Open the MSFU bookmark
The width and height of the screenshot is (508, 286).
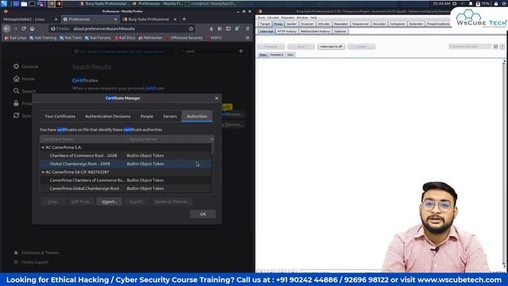214,37
